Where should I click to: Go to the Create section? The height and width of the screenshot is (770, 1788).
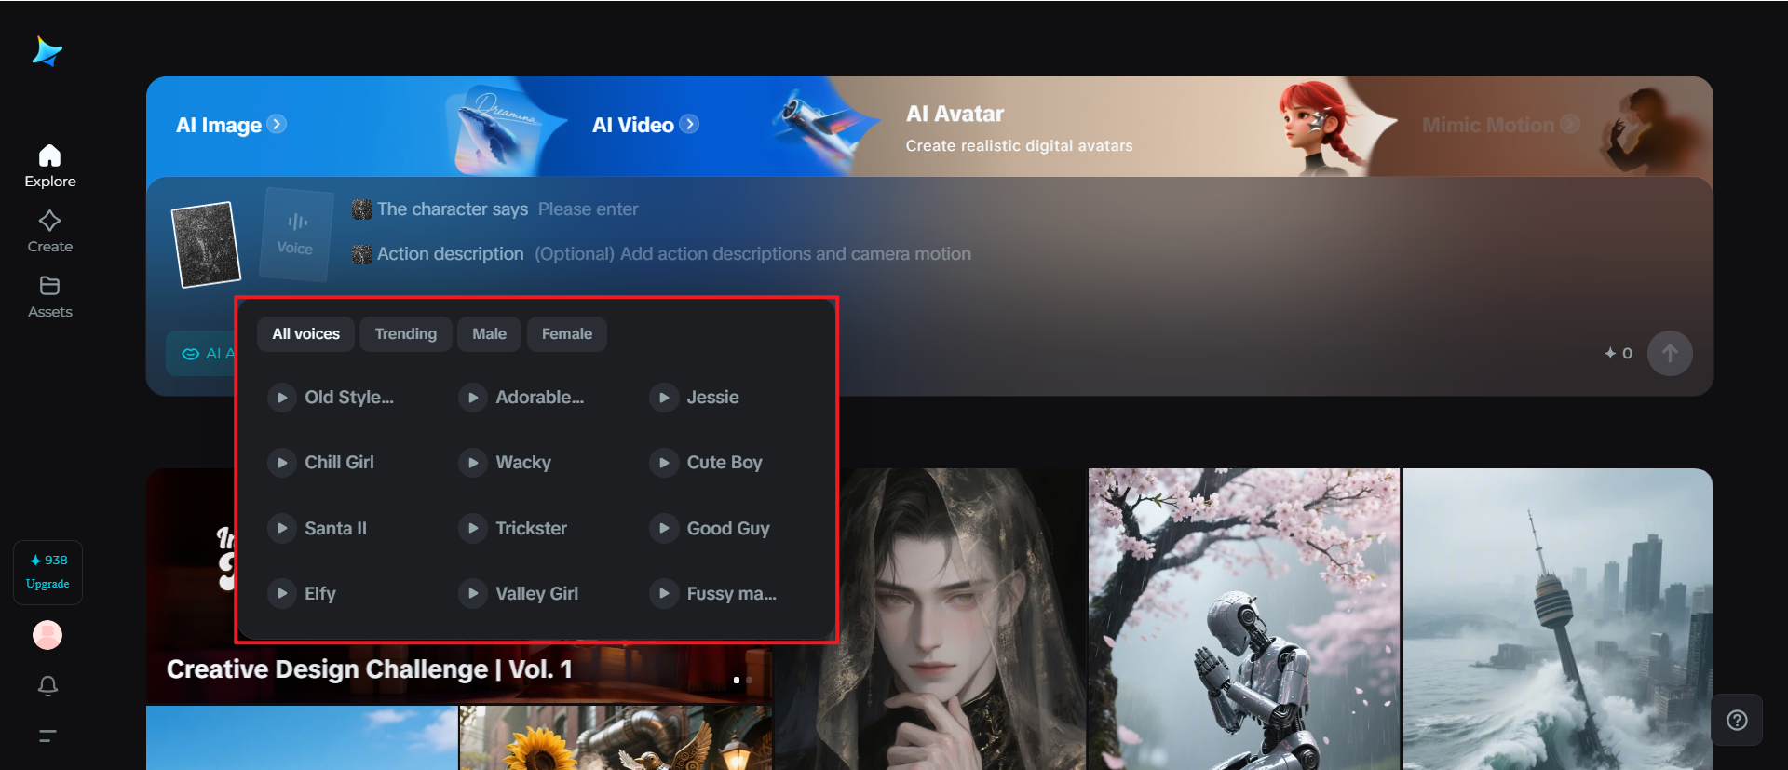(x=49, y=231)
